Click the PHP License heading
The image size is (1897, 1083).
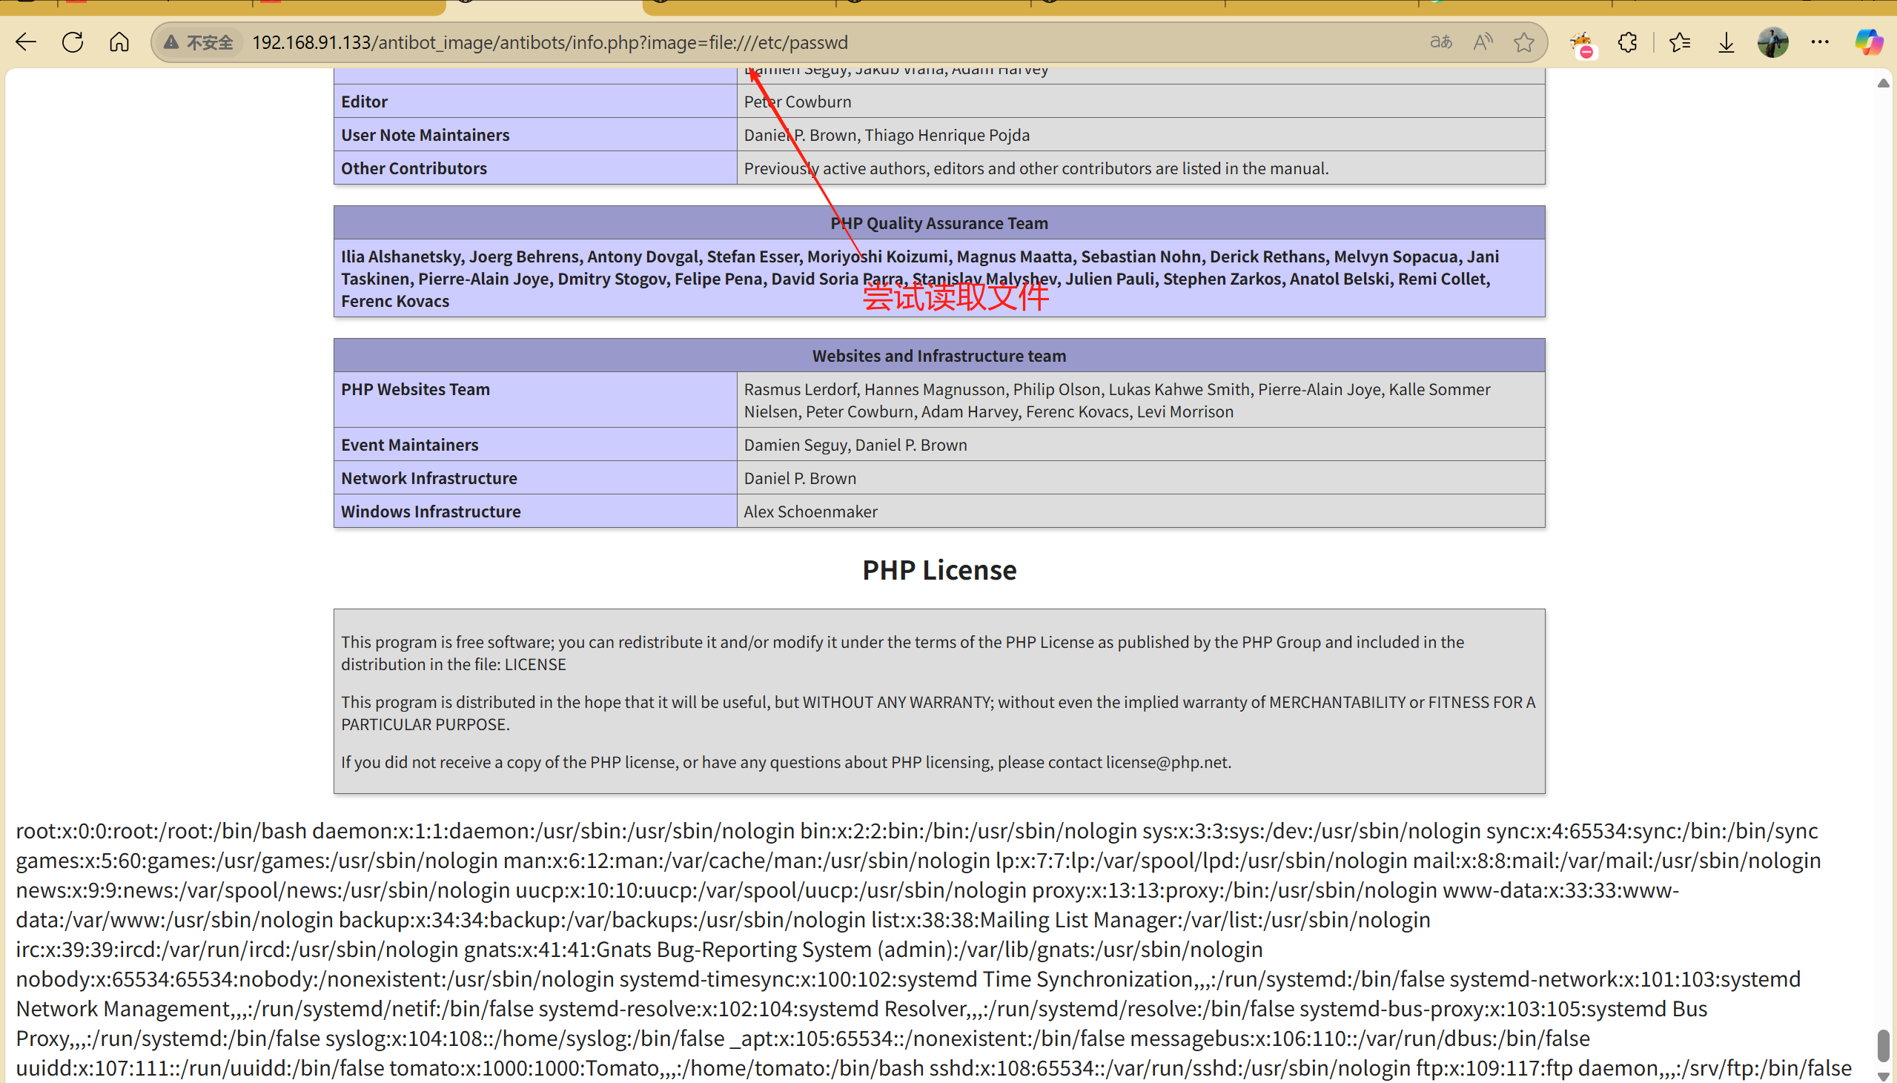point(939,570)
